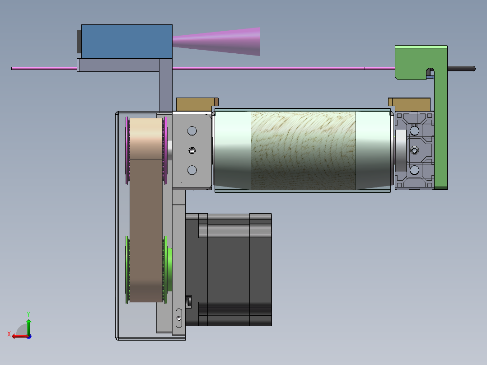The width and height of the screenshot is (487, 365).
Task: Click the green Y axis of the triad
Action: (x=28, y=327)
